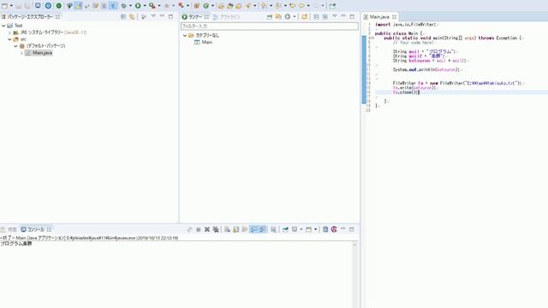Click the Save icon in the toolbar

(19, 6)
